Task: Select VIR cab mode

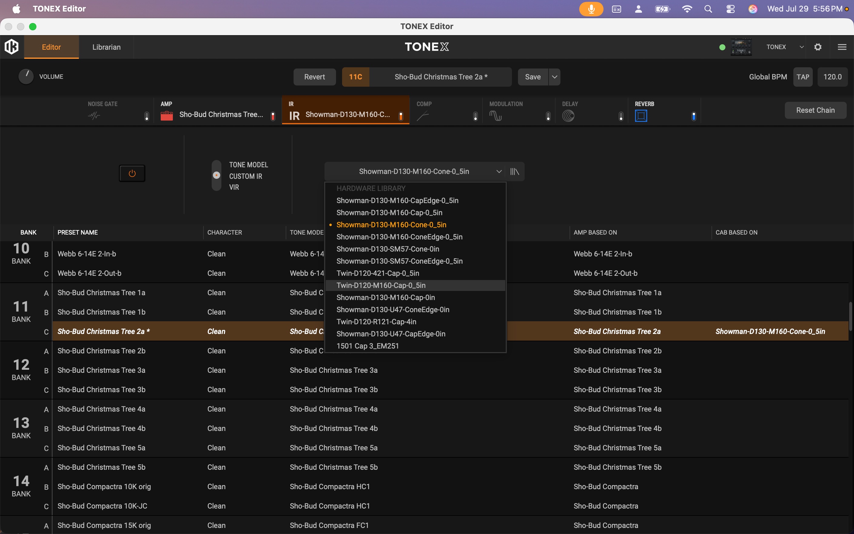Action: click(234, 187)
